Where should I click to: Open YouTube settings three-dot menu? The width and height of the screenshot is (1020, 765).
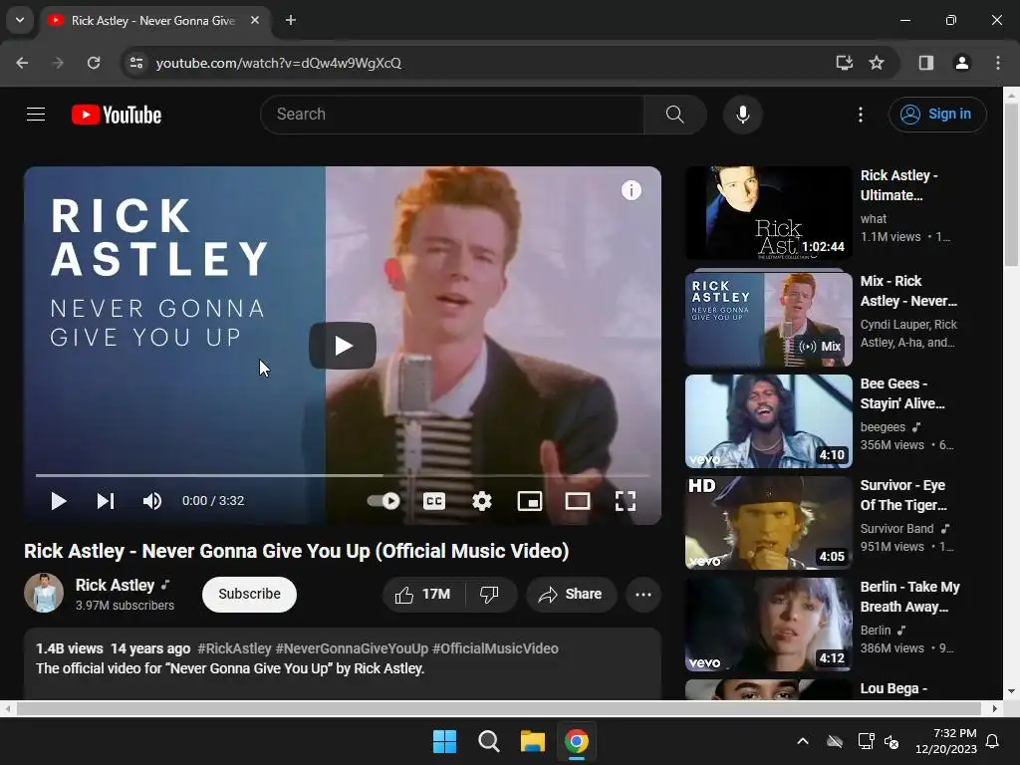tap(860, 115)
